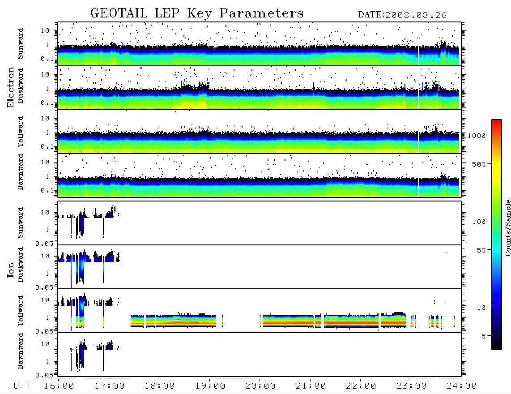Click the Ion Dawnward axis label
511x394 pixels.
[x=21, y=351]
